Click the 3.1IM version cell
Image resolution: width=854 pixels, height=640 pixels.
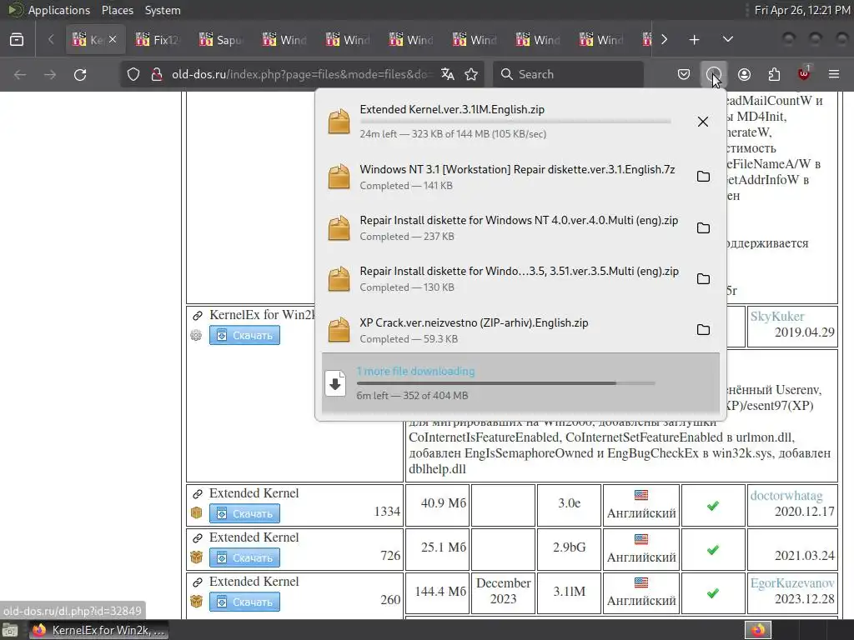coord(569,592)
